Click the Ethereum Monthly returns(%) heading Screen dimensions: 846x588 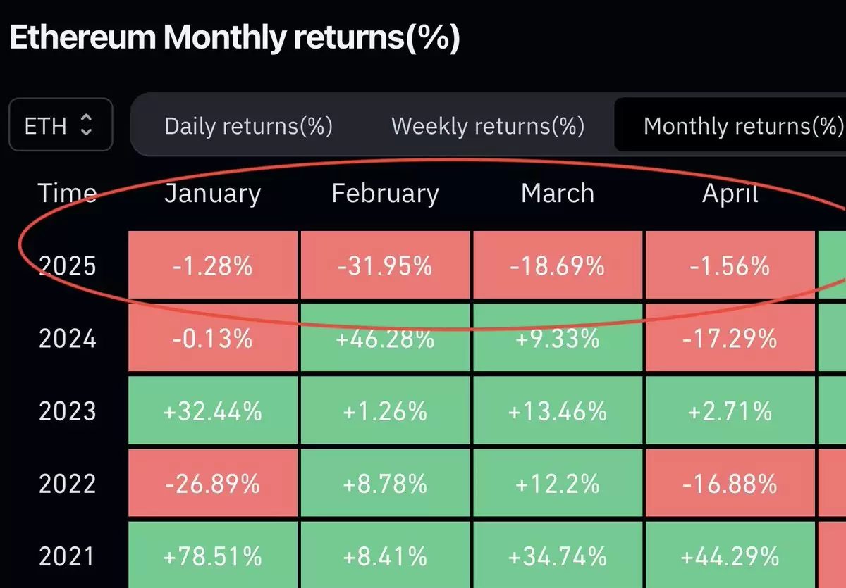tap(235, 38)
